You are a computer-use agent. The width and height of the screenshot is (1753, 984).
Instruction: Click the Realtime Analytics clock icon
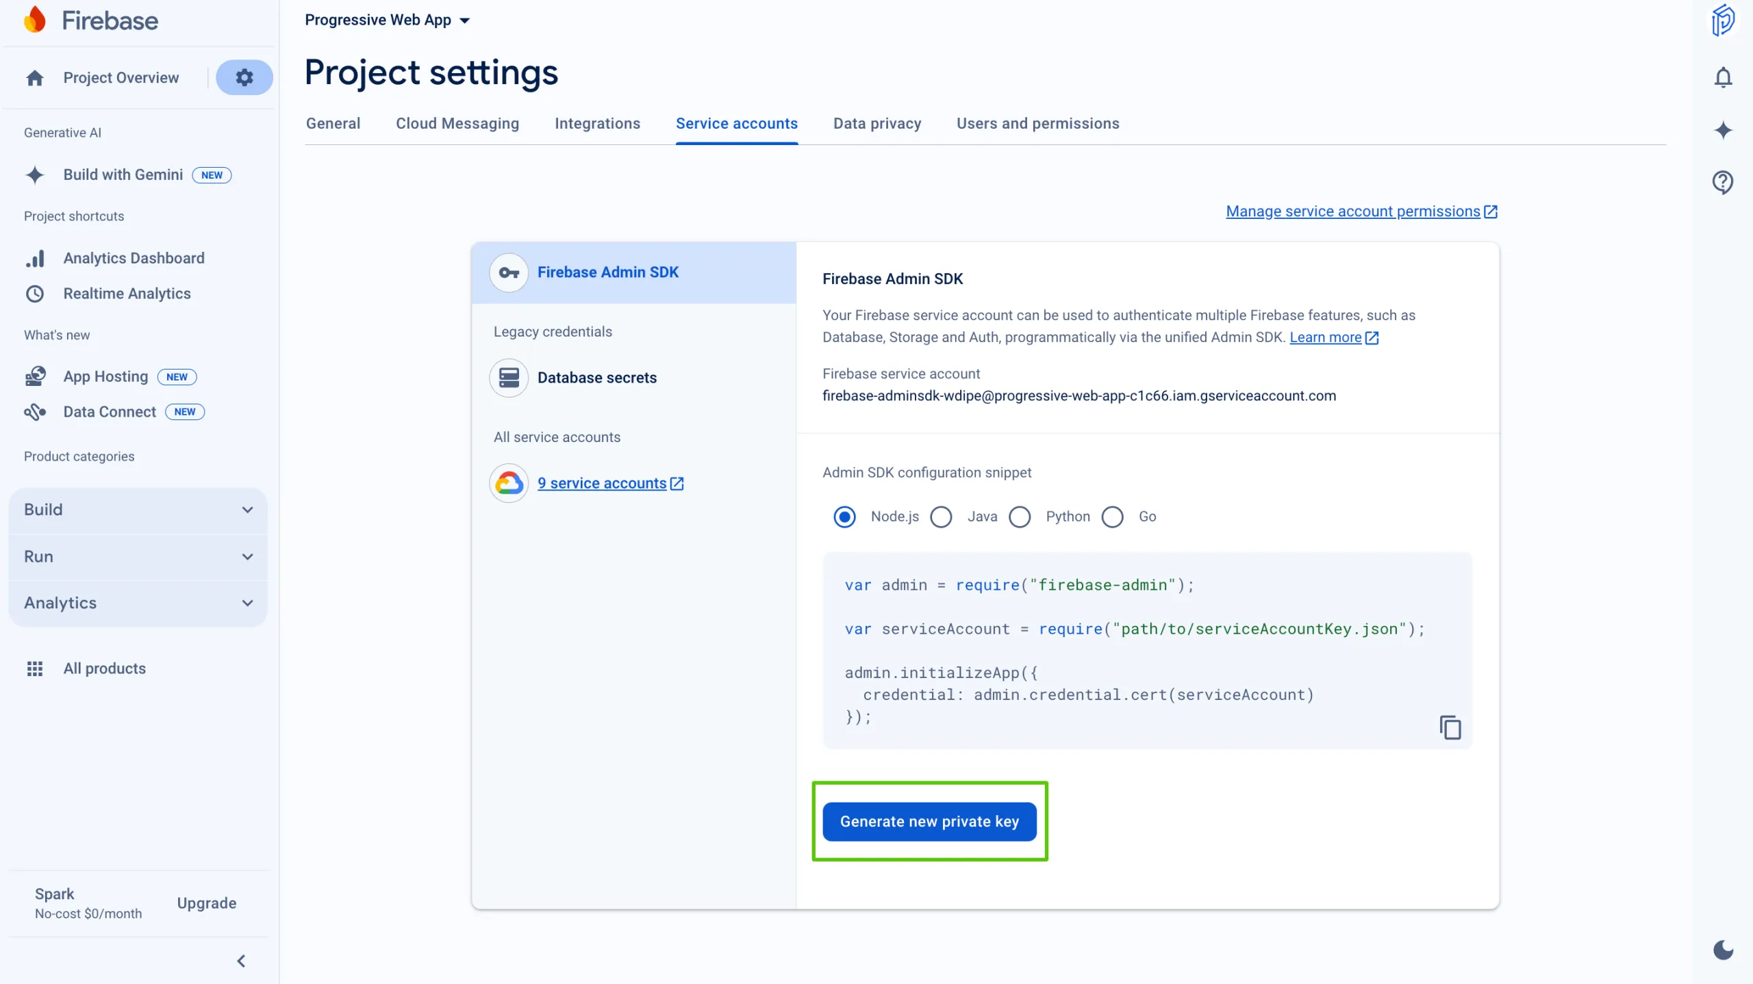pos(35,294)
